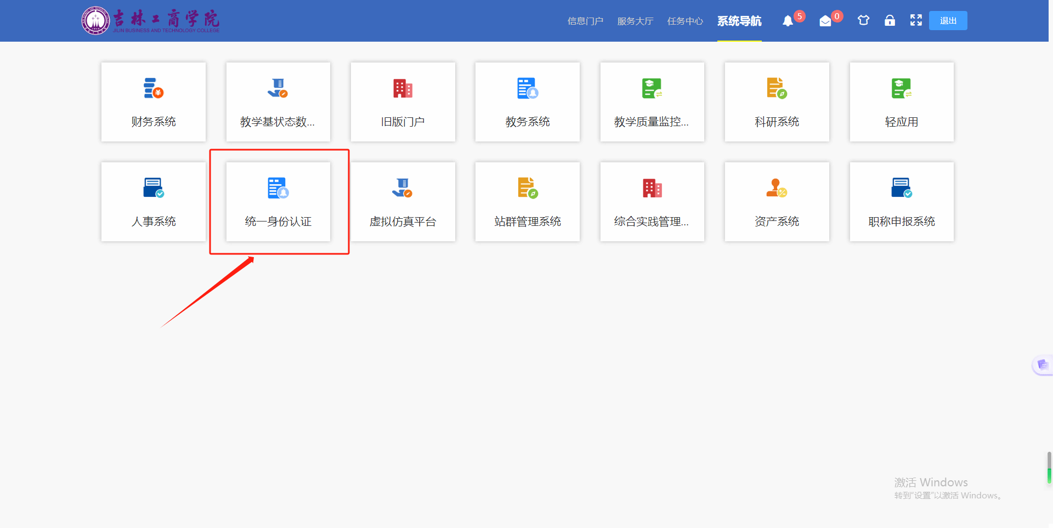Click the shirt theme icon

pyautogui.click(x=863, y=21)
